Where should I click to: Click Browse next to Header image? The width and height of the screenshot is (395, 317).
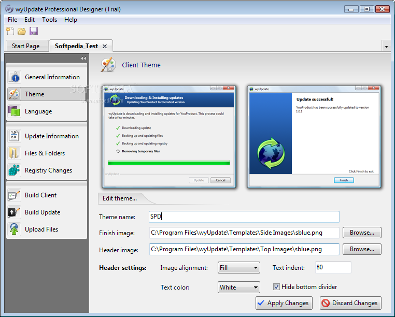[x=362, y=249]
